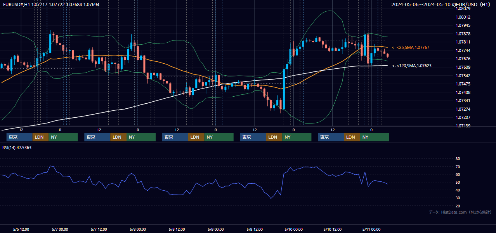496x233 pixels.
Task: Click RSI scale level 20
Action: click(x=458, y=206)
